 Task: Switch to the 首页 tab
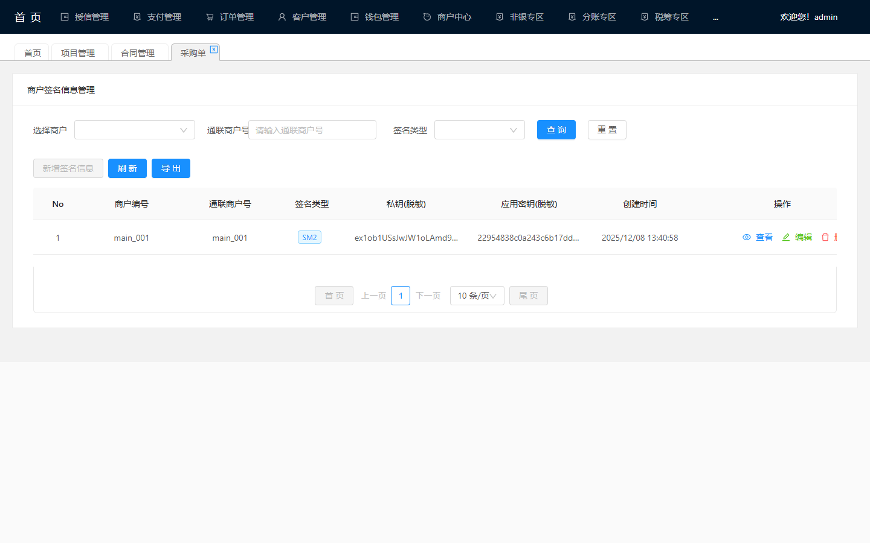coord(33,53)
